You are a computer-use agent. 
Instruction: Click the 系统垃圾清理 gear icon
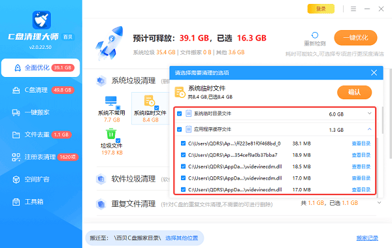click(x=101, y=81)
